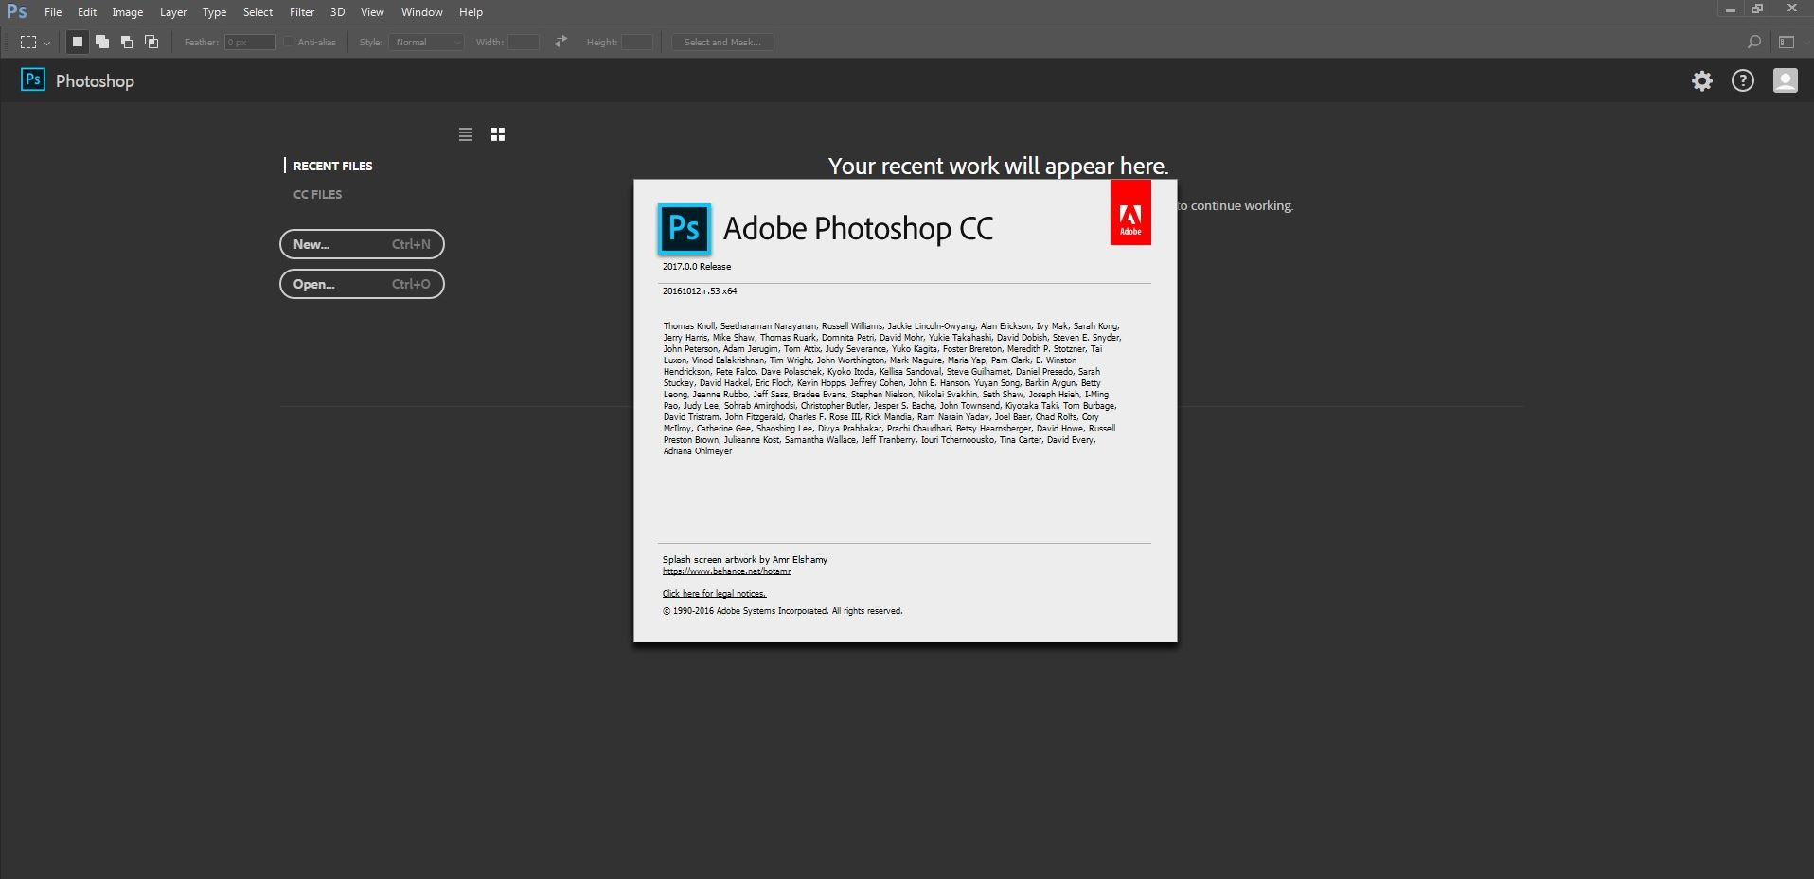The image size is (1814, 879).
Task: Click the legal notices link
Action: [x=715, y=594]
